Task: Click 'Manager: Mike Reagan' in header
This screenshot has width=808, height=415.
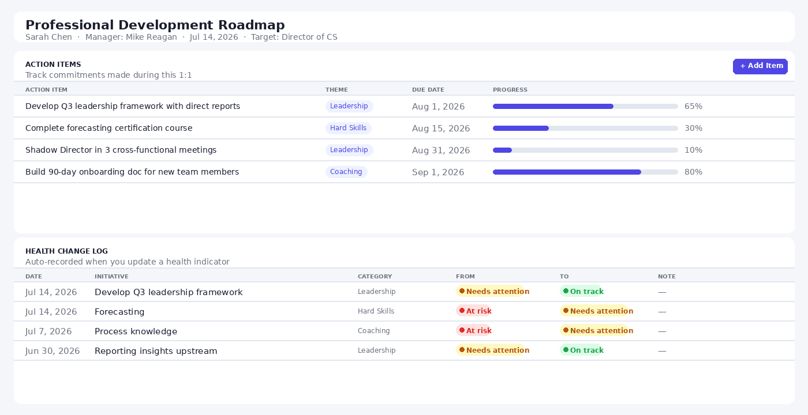Action: click(x=131, y=37)
